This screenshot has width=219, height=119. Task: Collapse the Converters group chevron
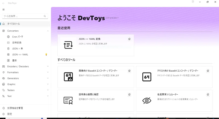[48, 31]
